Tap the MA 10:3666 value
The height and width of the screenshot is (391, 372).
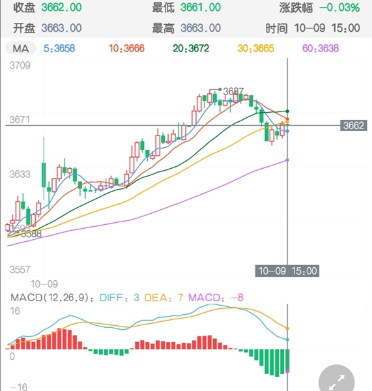(x=126, y=48)
